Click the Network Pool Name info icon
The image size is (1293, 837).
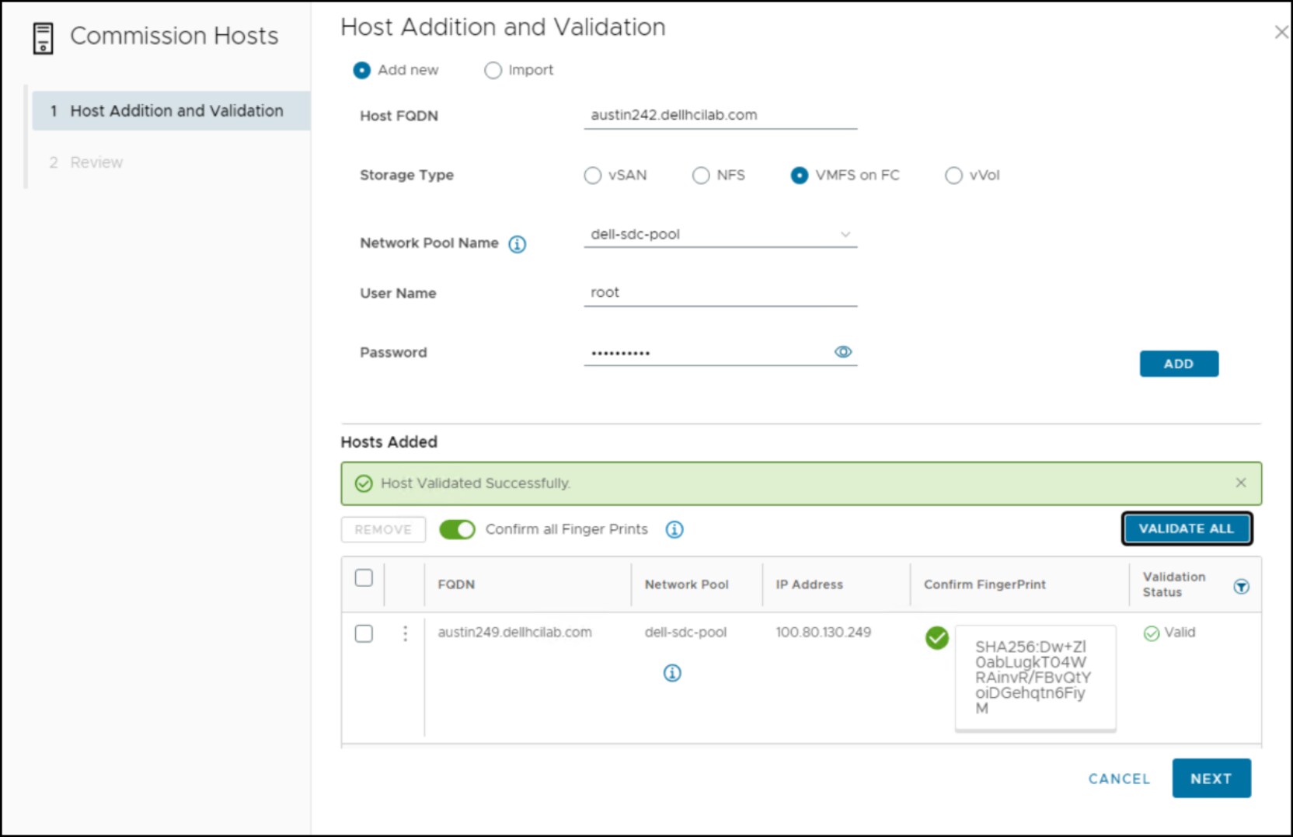point(518,244)
